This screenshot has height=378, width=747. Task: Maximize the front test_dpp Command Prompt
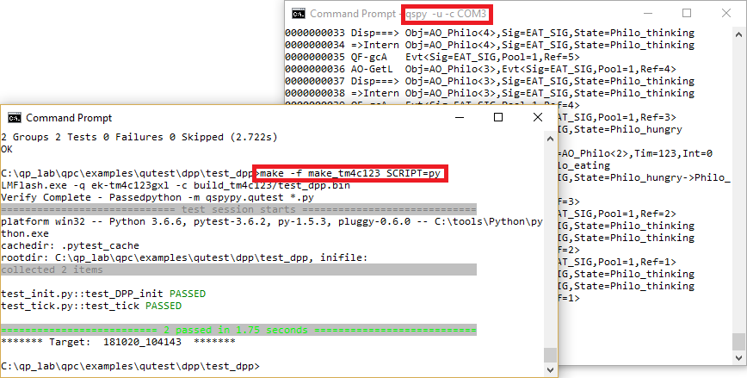498,117
